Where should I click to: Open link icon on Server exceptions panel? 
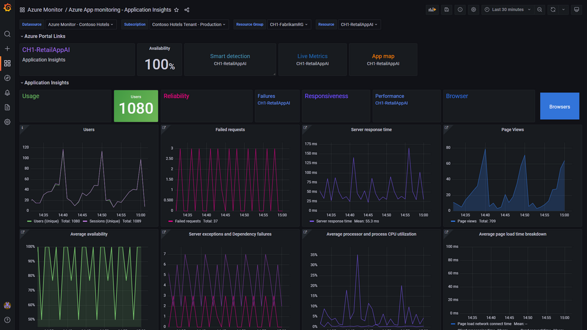pos(164,232)
